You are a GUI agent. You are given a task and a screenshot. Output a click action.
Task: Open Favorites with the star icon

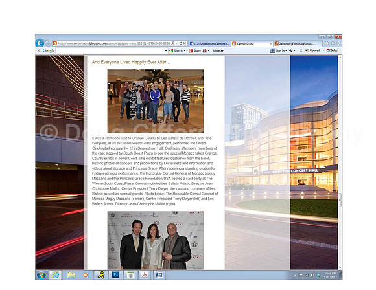(333, 43)
